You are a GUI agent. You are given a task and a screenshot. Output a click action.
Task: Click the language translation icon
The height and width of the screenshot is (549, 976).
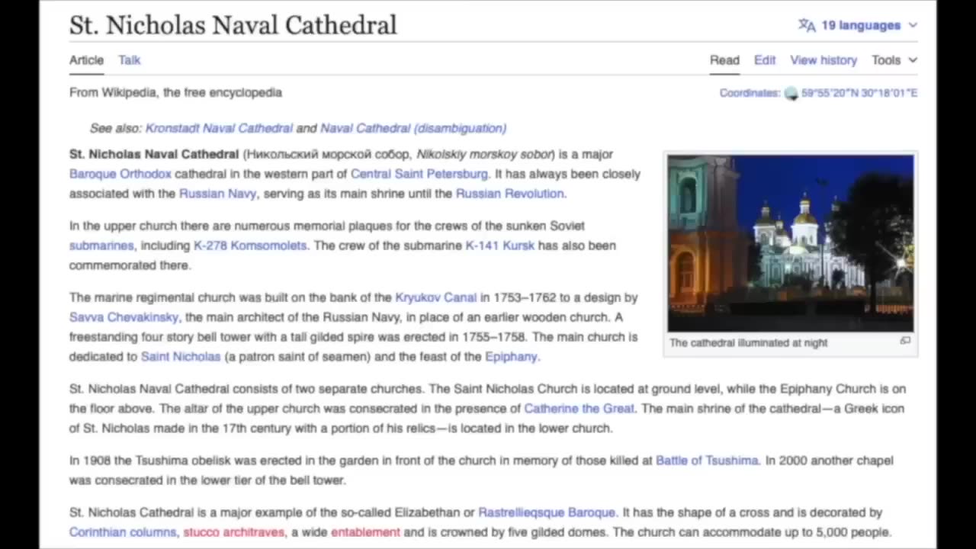pos(807,25)
